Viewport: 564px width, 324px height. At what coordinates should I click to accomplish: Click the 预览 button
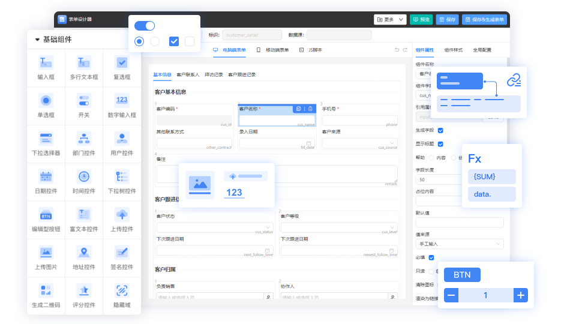tap(421, 19)
